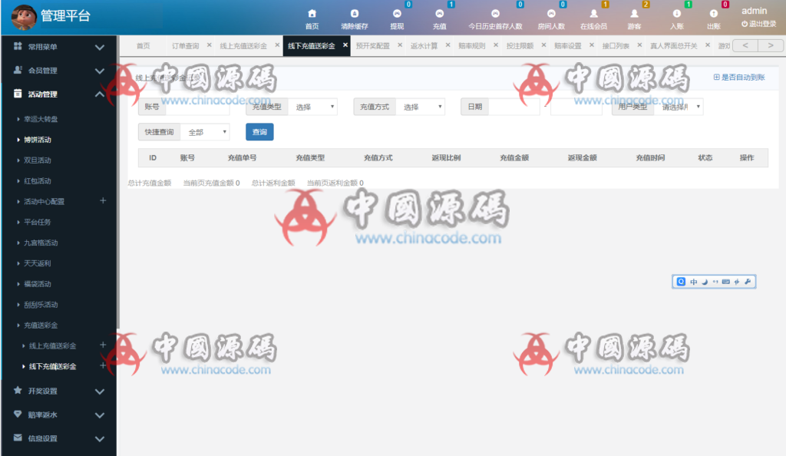Click the 常用菜单 grid icon
Image resolution: width=786 pixels, height=456 pixels.
[18, 46]
